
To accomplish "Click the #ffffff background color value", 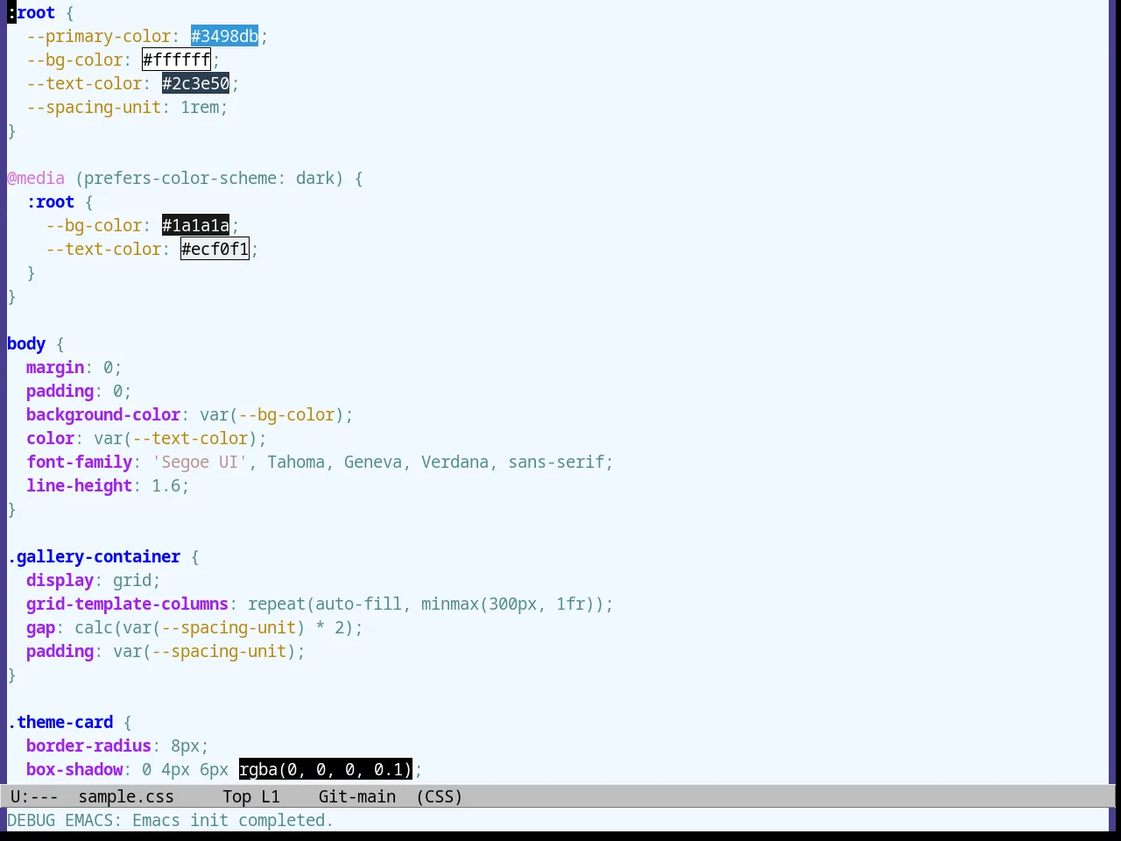I will (x=176, y=60).
